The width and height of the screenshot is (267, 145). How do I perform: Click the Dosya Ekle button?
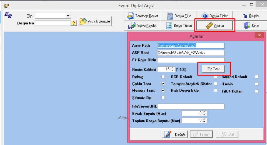tap(178, 16)
